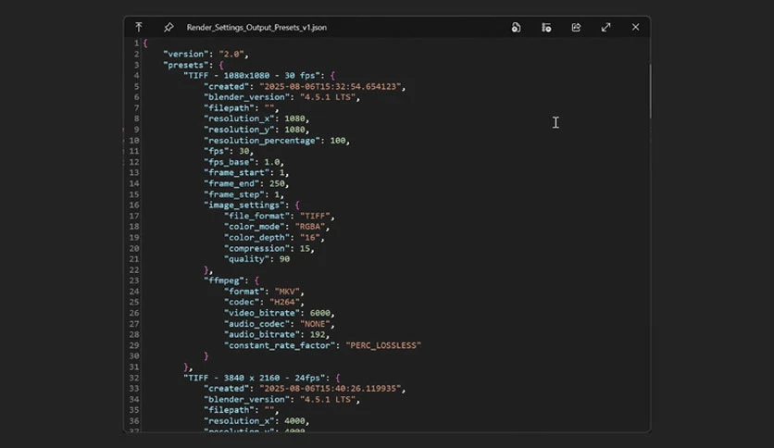
Task: Open file with default app icon
Action: pos(516,28)
